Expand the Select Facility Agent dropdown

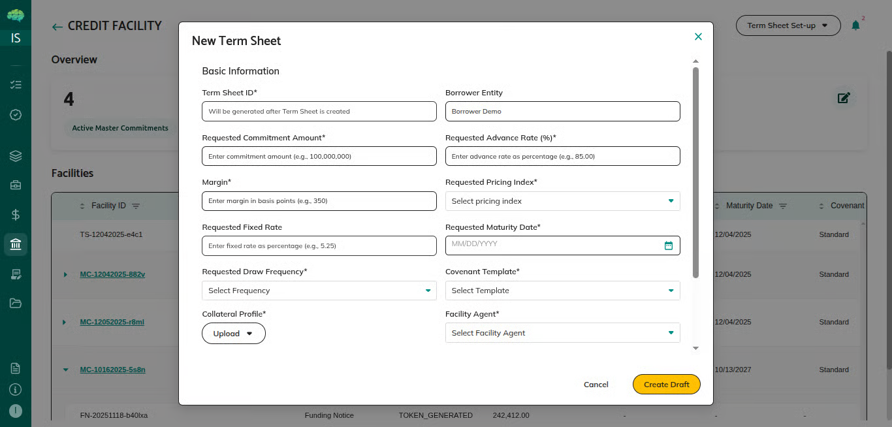[x=562, y=333]
